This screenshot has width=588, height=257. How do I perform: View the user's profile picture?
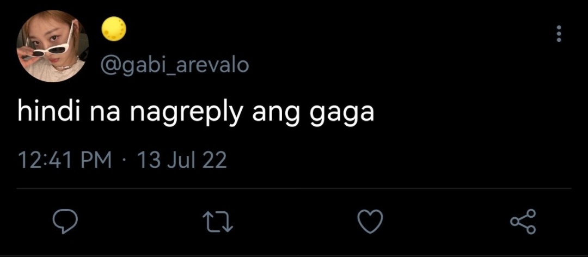coord(53,46)
